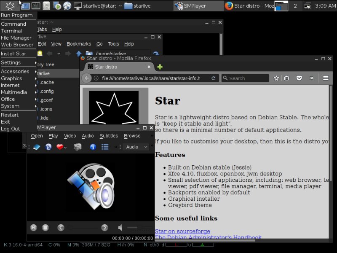
Task: Follow the Star on sourceforge link
Action: [x=182, y=231]
